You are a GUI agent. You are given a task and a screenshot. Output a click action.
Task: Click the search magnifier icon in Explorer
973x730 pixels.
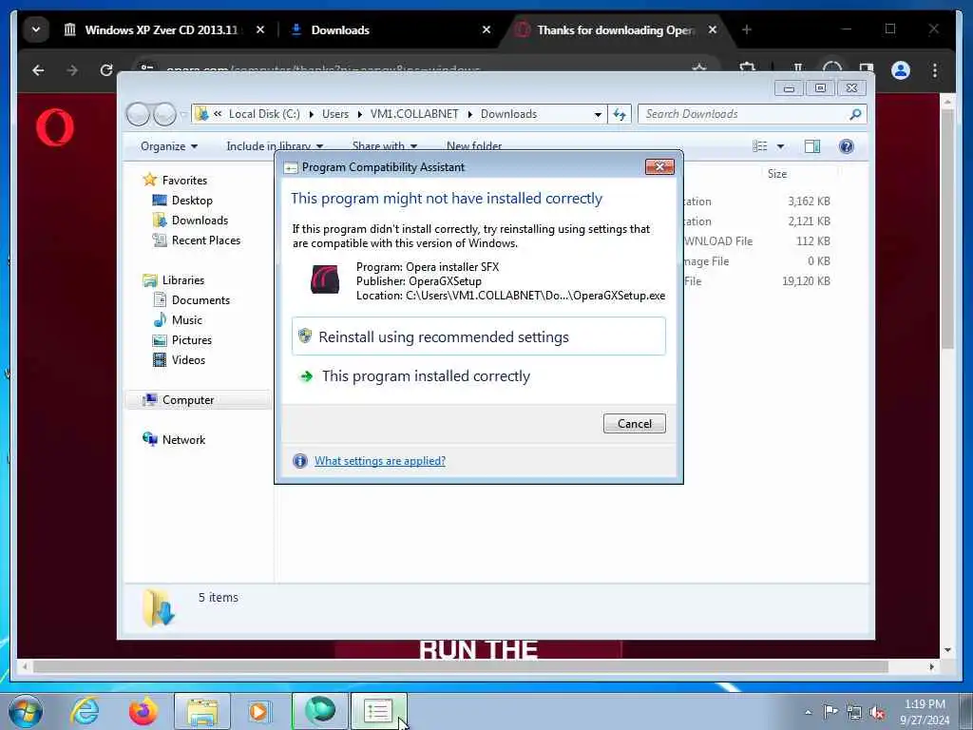coord(855,114)
